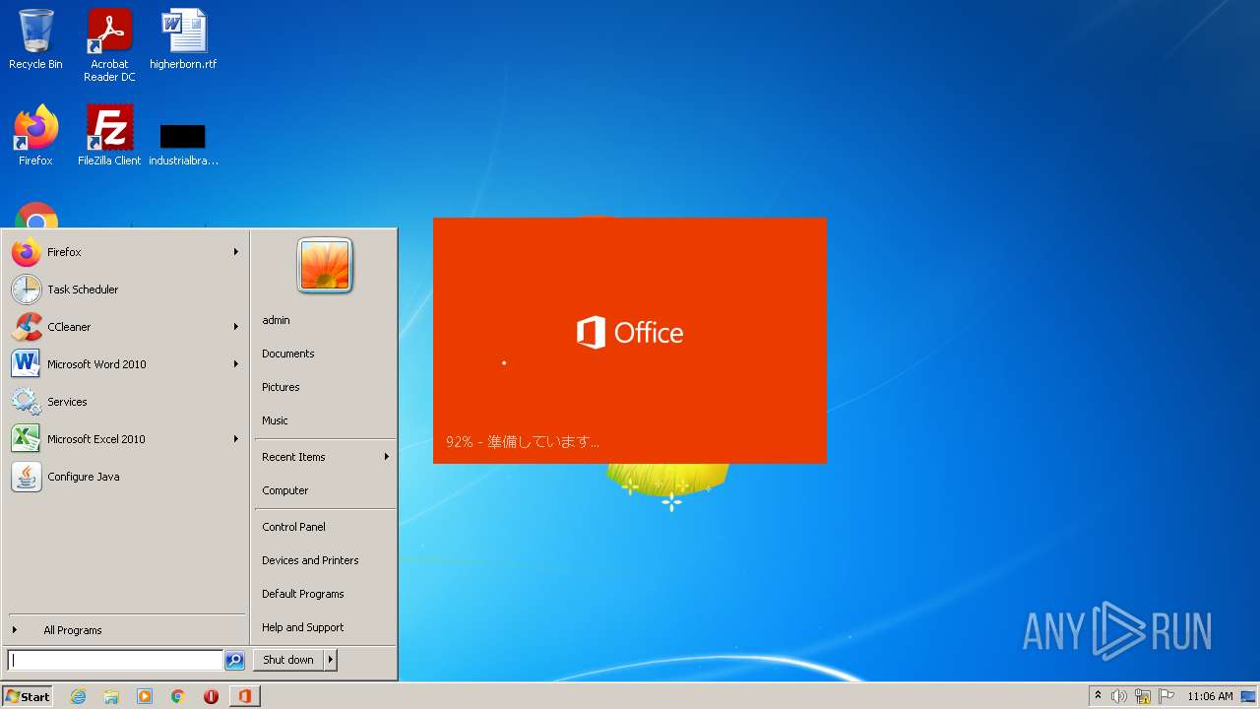Open the Shut down options arrow
1260x709 pixels.
[x=331, y=660]
